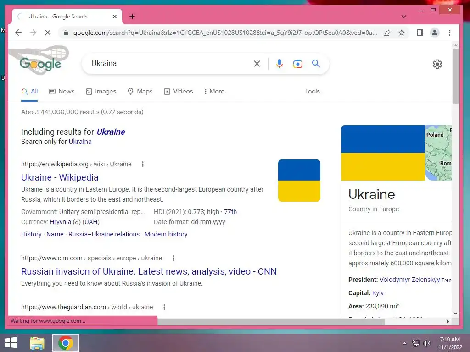Viewport: 470px width, 352px height.
Task: Open the Ukraine - Wikipedia result
Action: click(x=60, y=177)
